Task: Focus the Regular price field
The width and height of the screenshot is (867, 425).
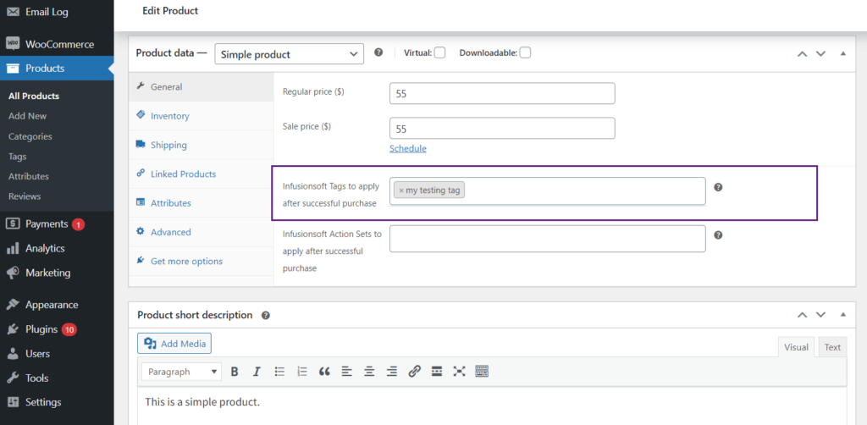Action: click(x=502, y=93)
